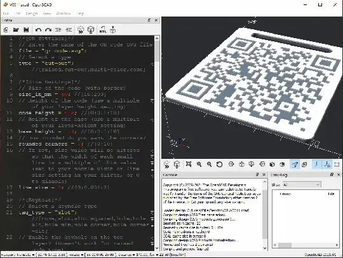The height and width of the screenshot is (258, 343).
Task: Toggle Show Edges in viewport
Action: pos(337,165)
